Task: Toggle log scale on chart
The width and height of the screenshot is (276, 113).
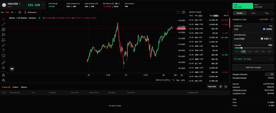Action: 178,80
